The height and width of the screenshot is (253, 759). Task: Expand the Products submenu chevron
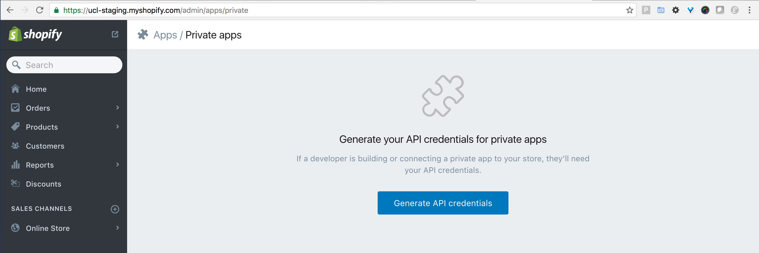point(118,127)
